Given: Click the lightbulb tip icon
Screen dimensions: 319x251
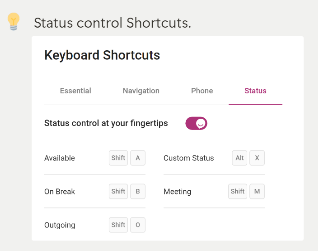Looking at the screenshot, I should click(x=14, y=21).
